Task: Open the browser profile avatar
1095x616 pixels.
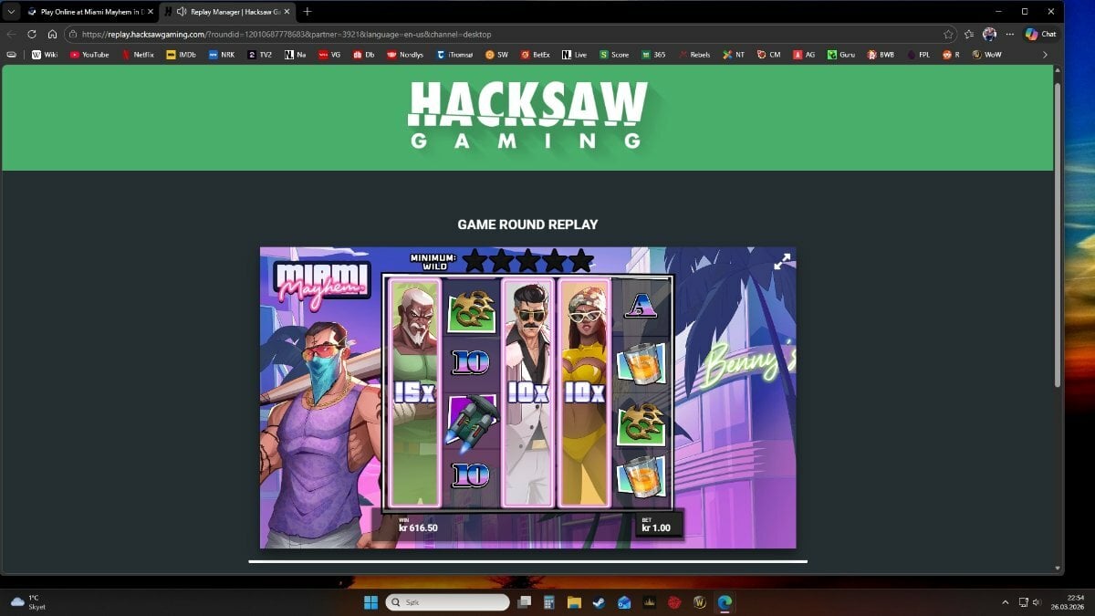Action: tap(989, 34)
